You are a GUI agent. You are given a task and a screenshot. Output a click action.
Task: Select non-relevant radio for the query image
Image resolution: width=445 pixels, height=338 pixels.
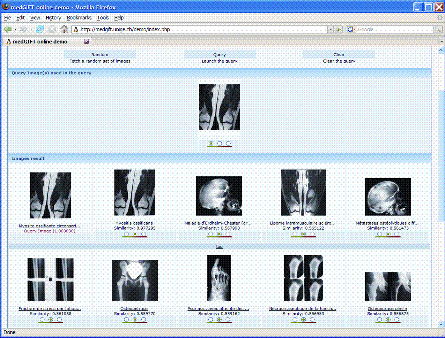pyautogui.click(x=228, y=143)
